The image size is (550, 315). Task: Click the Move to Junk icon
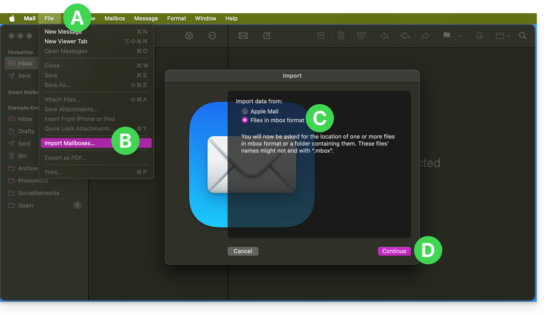[x=361, y=36]
